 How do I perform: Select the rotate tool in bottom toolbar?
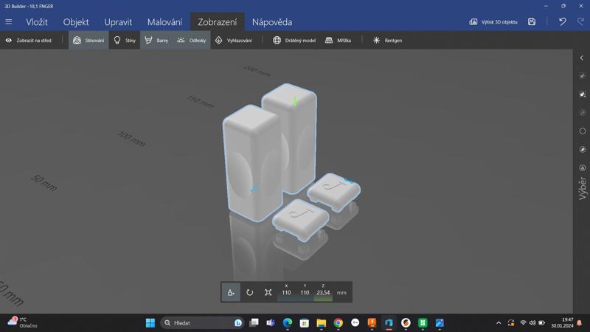[x=249, y=292]
